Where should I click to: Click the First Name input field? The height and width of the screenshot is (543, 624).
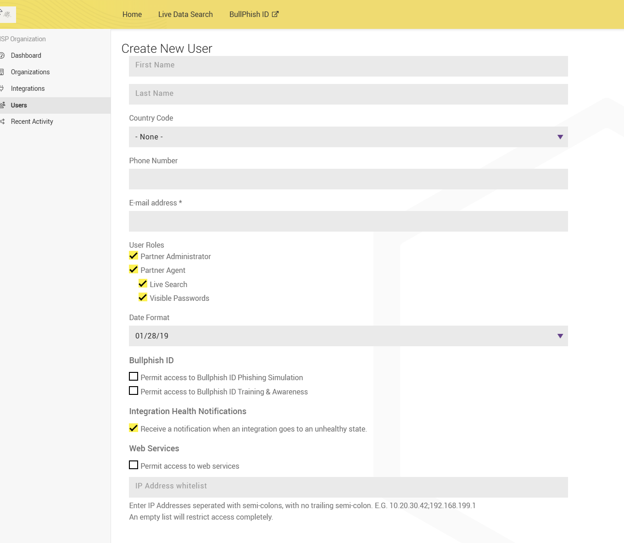point(348,66)
